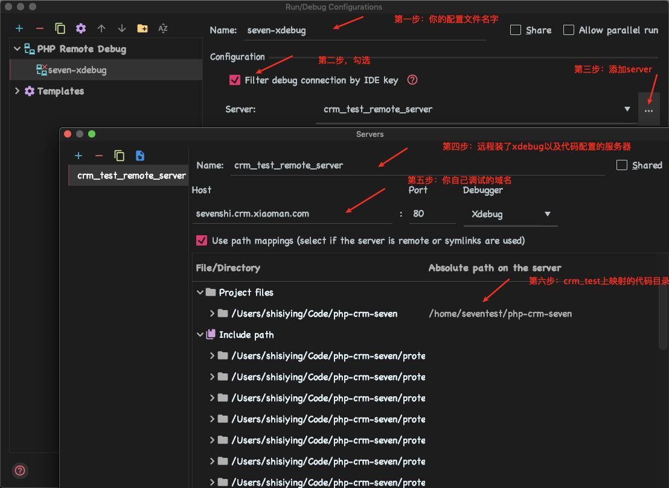Expand Templates tree node
The width and height of the screenshot is (669, 488).
[x=17, y=91]
